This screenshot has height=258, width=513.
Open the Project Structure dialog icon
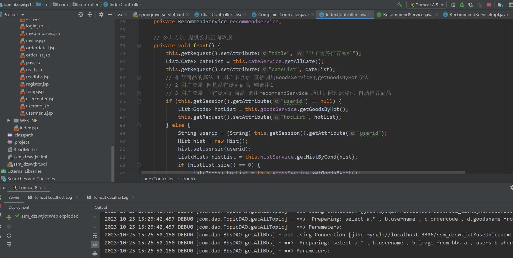500,5
